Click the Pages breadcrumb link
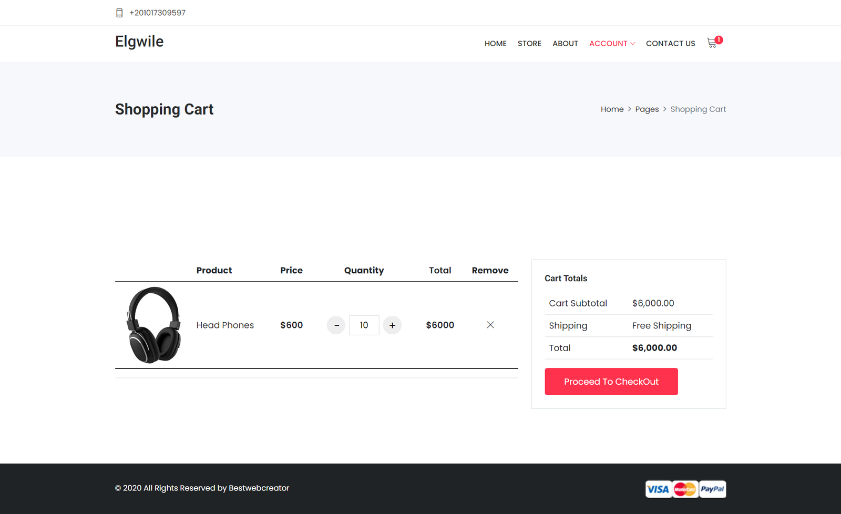 (x=647, y=109)
